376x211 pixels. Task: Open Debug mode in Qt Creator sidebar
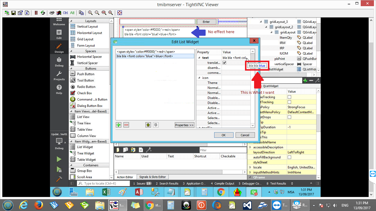point(59,61)
